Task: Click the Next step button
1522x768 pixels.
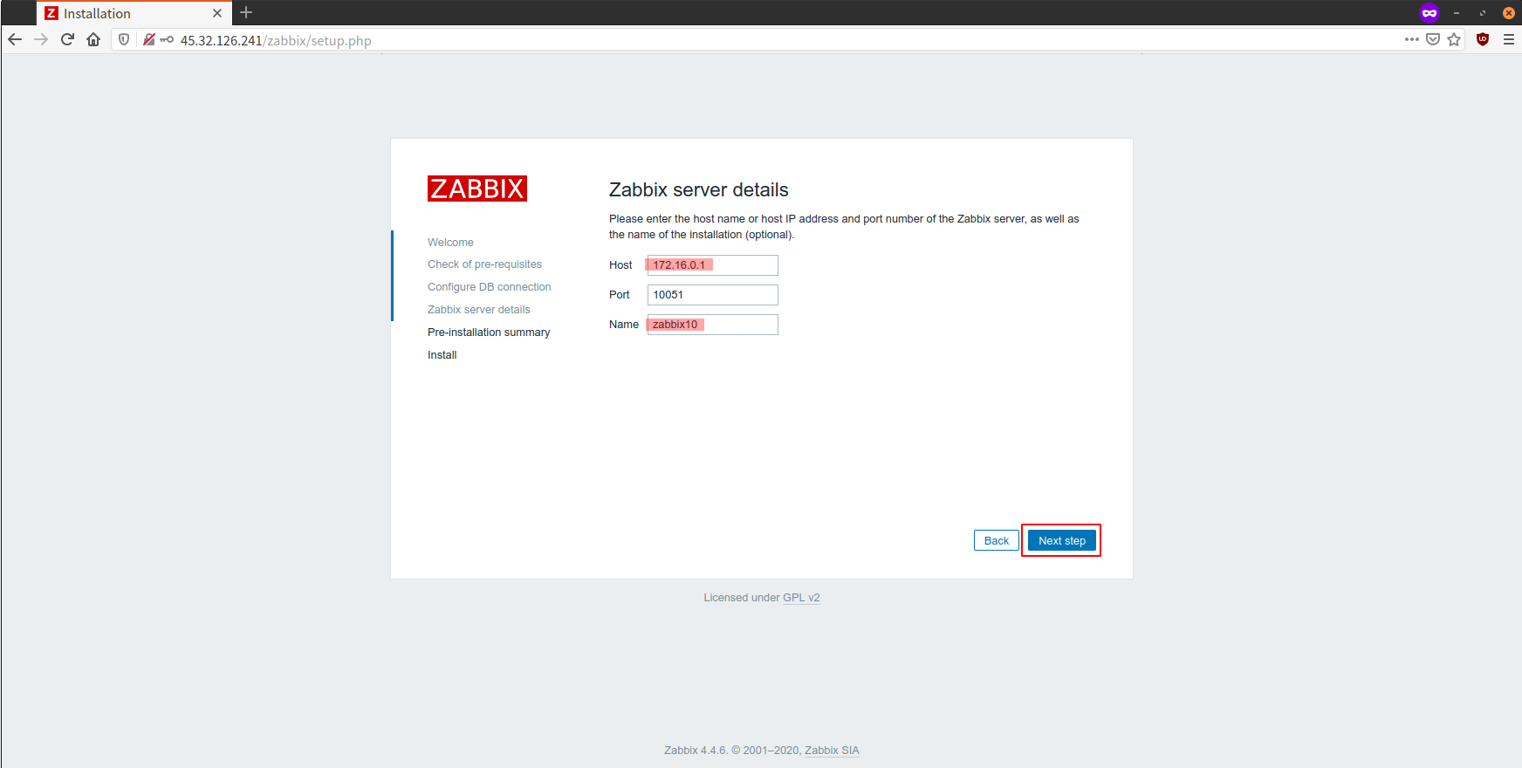Action: [1061, 540]
